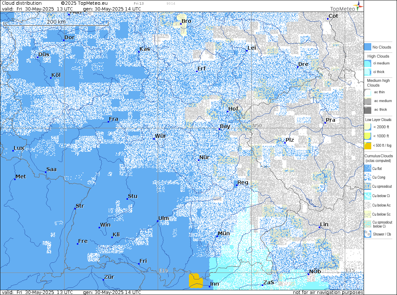Select the 9014 number in header
The width and height of the screenshot is (397, 295).
(x=171, y=4)
